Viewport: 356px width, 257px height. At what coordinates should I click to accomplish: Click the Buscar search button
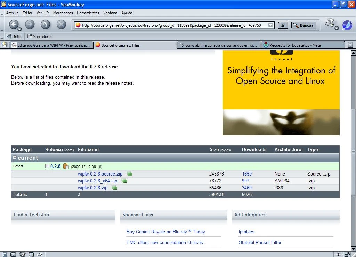pyautogui.click(x=304, y=25)
